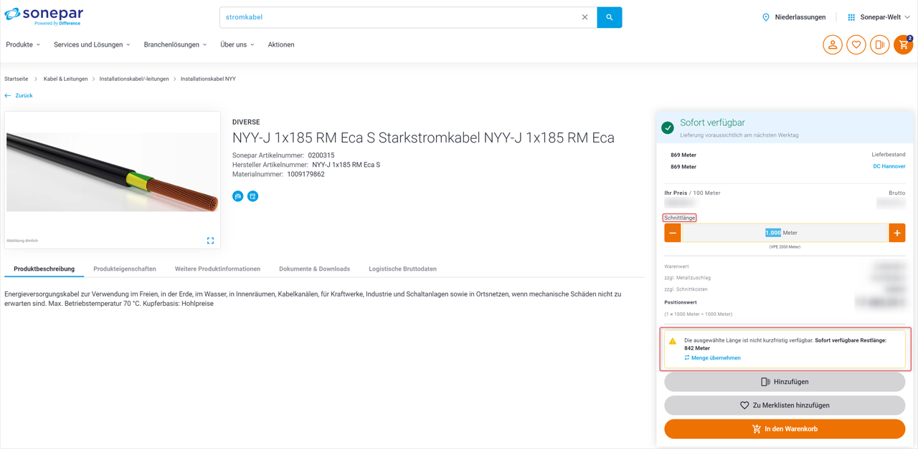Enlarge the product image with fullscreen icon
Viewport: 918px width, 449px height.
(210, 241)
